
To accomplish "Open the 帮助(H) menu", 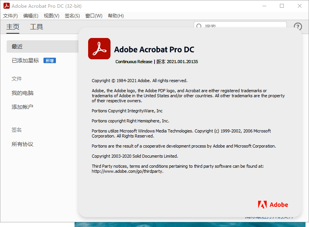I will click(x=116, y=16).
